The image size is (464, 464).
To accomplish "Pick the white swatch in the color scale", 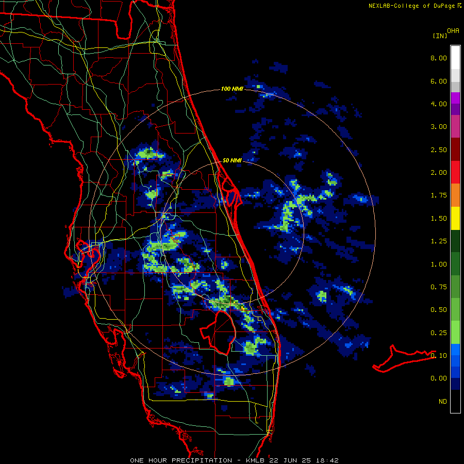I will [455, 58].
